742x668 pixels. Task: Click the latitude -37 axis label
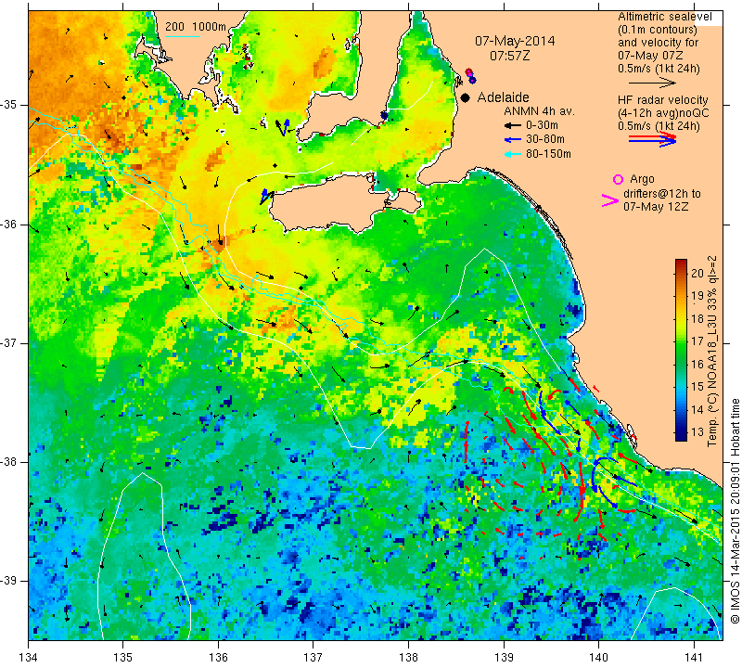coord(9,342)
